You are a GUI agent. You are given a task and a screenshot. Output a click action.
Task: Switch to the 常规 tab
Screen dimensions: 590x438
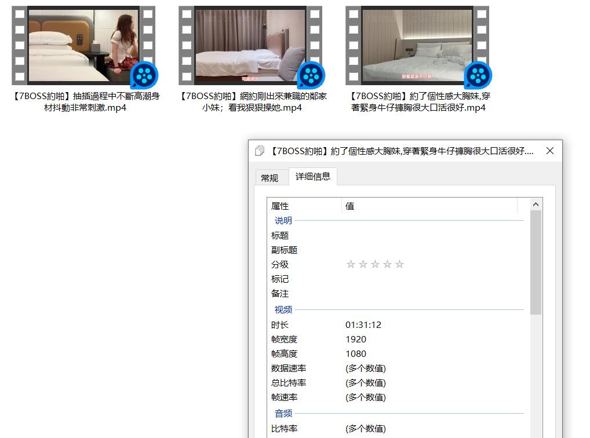[269, 178]
